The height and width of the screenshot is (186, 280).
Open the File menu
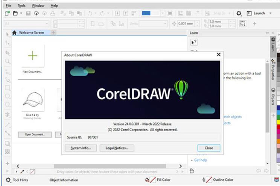click(x=8, y=6)
